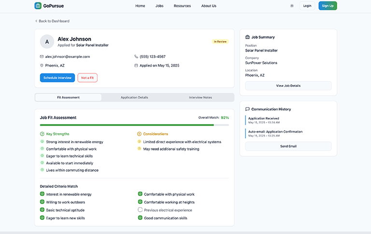Click the Schedule Interview button
Viewport: 371px width, 234px height.
click(57, 78)
